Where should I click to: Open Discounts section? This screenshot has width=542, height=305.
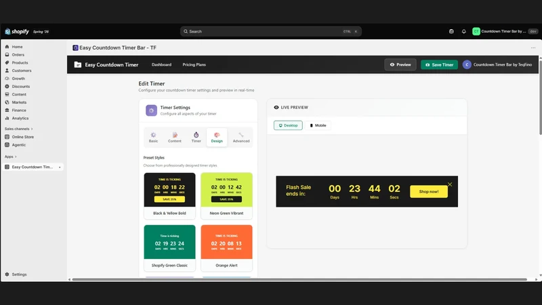pos(21,87)
